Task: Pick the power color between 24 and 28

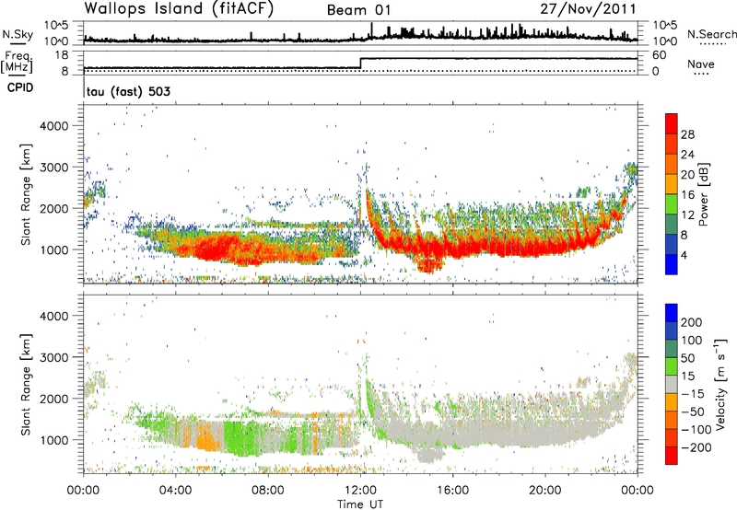Action: (x=672, y=144)
